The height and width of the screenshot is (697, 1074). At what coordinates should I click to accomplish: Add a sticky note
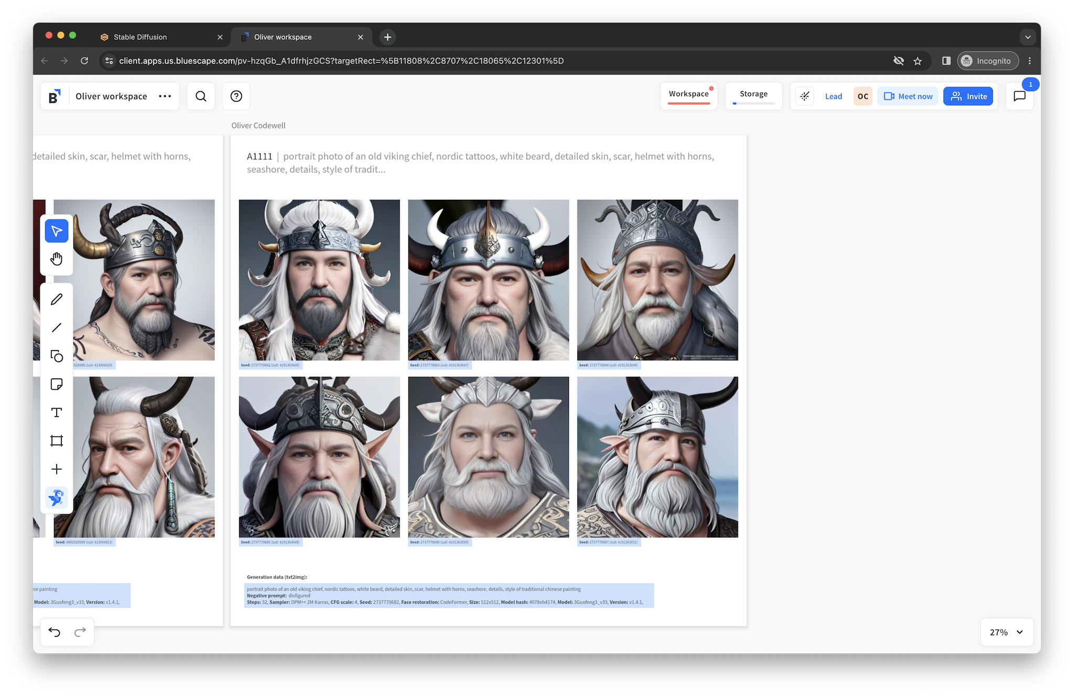(57, 384)
